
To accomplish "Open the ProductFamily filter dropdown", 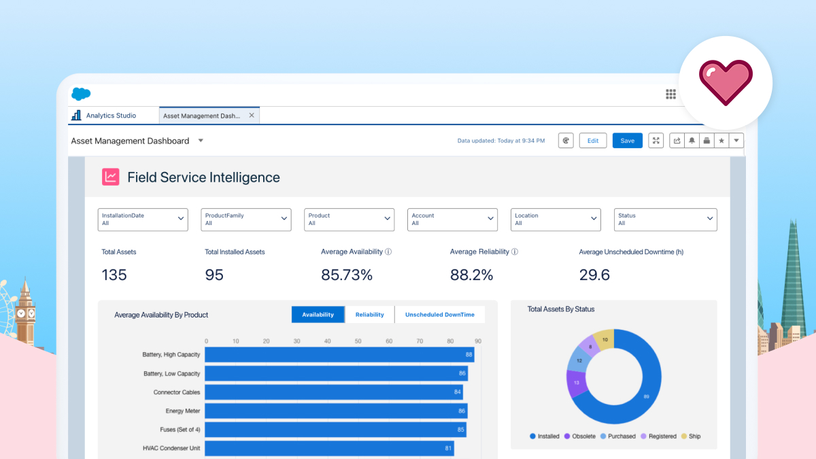I will tap(284, 219).
